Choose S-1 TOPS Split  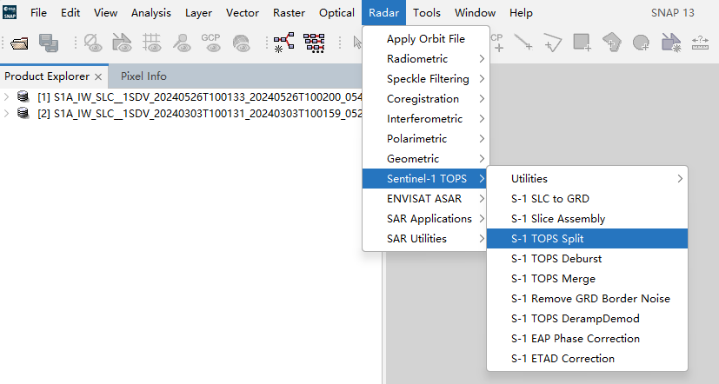point(588,239)
